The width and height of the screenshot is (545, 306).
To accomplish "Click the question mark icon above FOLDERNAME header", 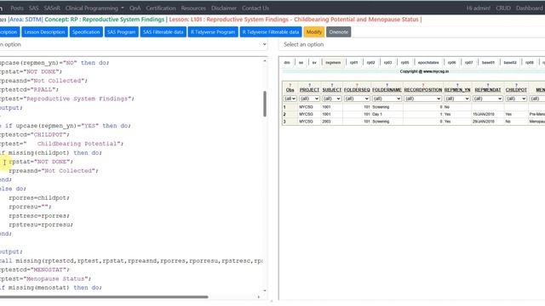I will click(387, 85).
